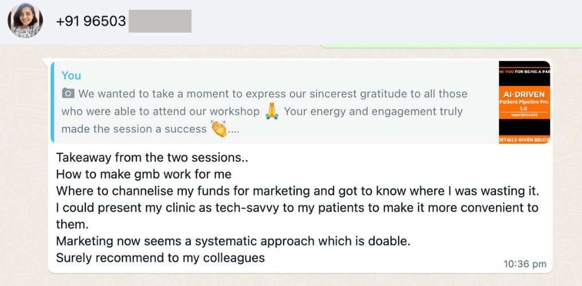Open the contact's profile picture
Viewport: 582px width, 286px height.
(25, 21)
